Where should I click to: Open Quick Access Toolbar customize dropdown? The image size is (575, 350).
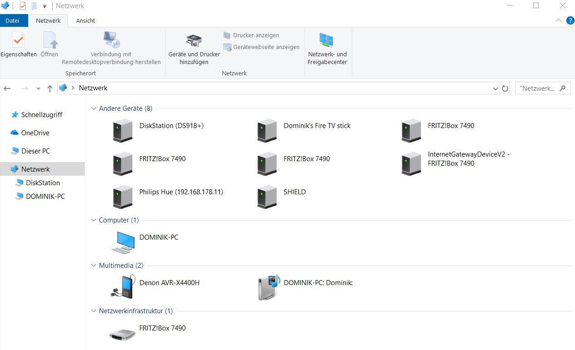point(44,6)
